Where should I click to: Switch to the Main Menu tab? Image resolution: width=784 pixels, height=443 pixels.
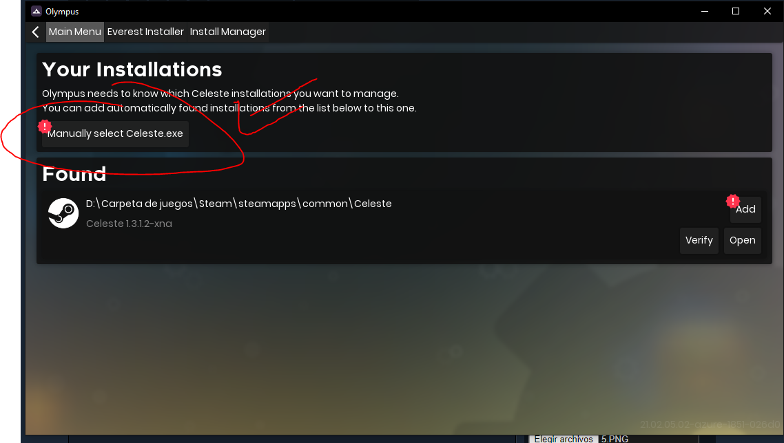[x=75, y=32]
